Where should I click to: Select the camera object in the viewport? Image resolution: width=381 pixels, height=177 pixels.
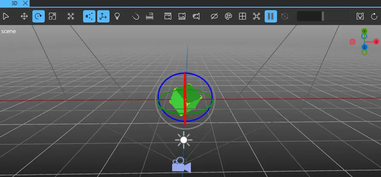point(181,165)
